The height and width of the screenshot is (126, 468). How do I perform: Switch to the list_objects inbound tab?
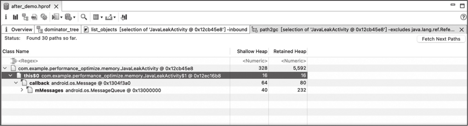point(165,30)
